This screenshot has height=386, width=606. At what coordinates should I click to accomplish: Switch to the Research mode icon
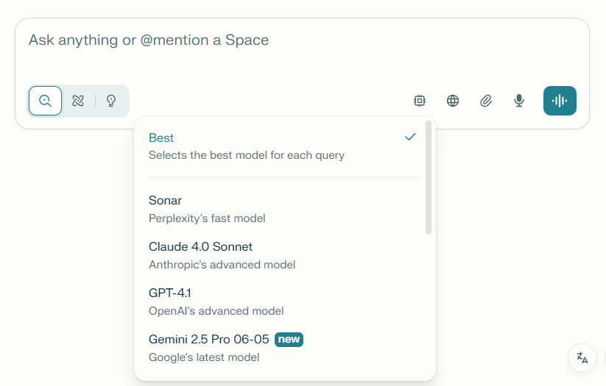[78, 101]
